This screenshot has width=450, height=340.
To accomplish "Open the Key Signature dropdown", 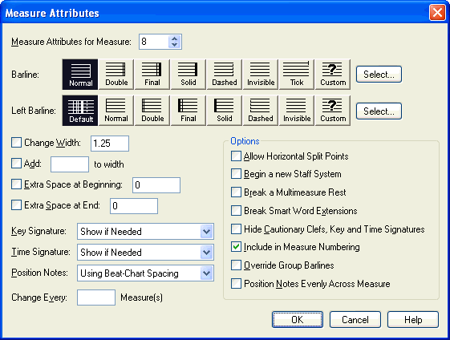I will tap(206, 231).
